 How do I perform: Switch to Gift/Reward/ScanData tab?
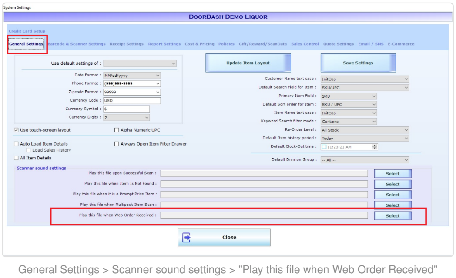tap(263, 44)
